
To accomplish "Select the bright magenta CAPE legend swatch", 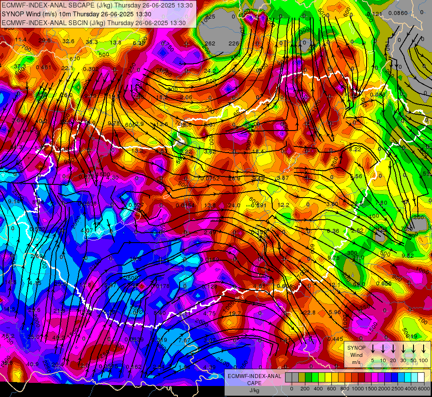I will coord(375,378).
